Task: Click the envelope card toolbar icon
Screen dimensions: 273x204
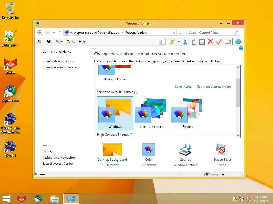Action: point(228,42)
